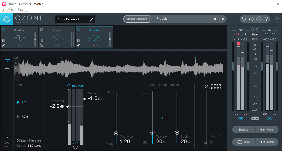
Task: Solo the Maximizer module
Action: click(79, 46)
